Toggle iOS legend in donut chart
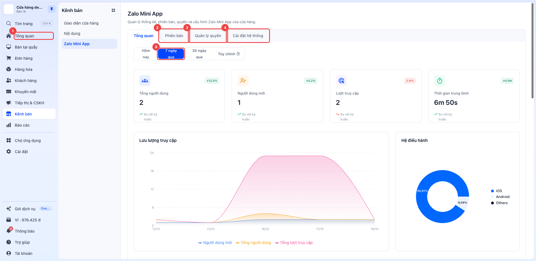 click(496, 191)
